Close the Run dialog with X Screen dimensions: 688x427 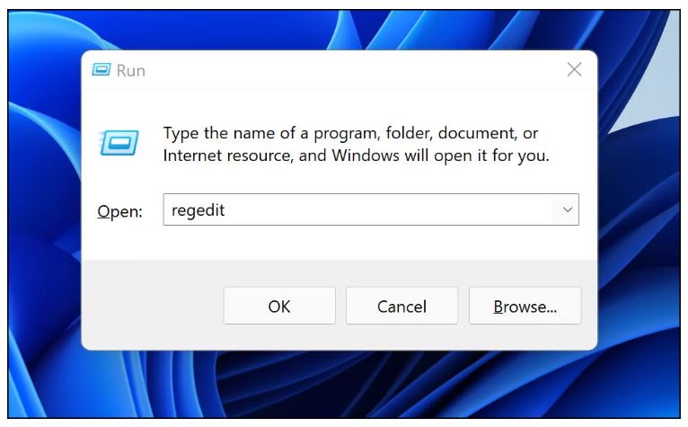574,69
